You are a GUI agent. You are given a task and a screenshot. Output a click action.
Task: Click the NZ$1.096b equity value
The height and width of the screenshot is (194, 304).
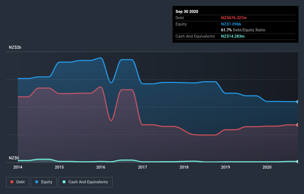point(231,24)
